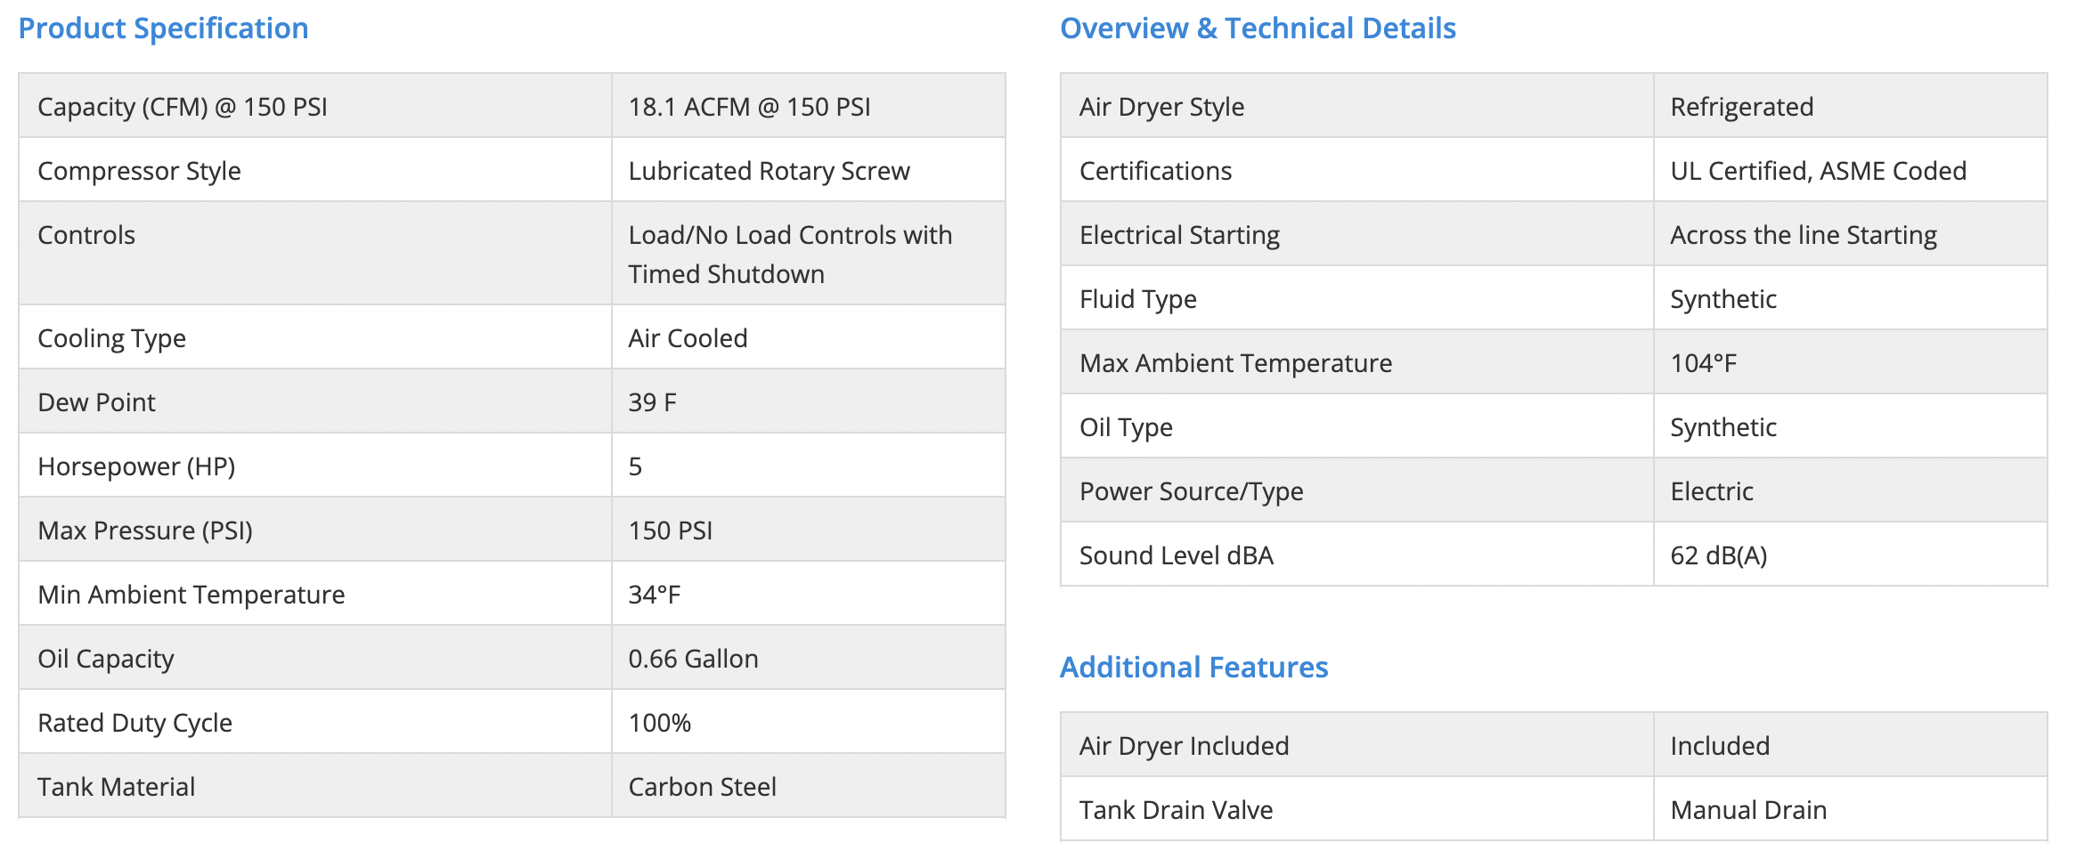The image size is (2093, 867).
Task: Select the Refrigerated air dryer style value
Action: click(1741, 107)
